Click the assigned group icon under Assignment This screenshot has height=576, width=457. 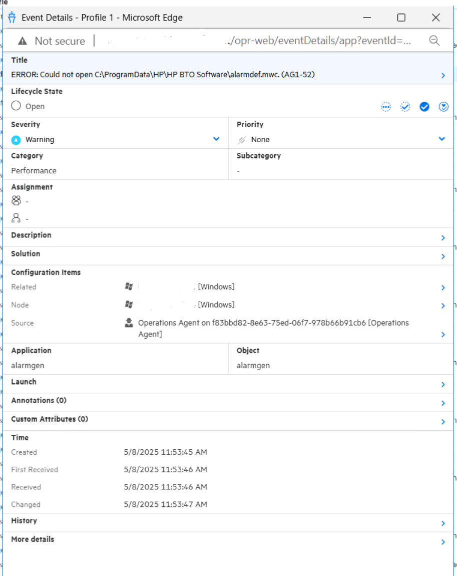tap(17, 201)
